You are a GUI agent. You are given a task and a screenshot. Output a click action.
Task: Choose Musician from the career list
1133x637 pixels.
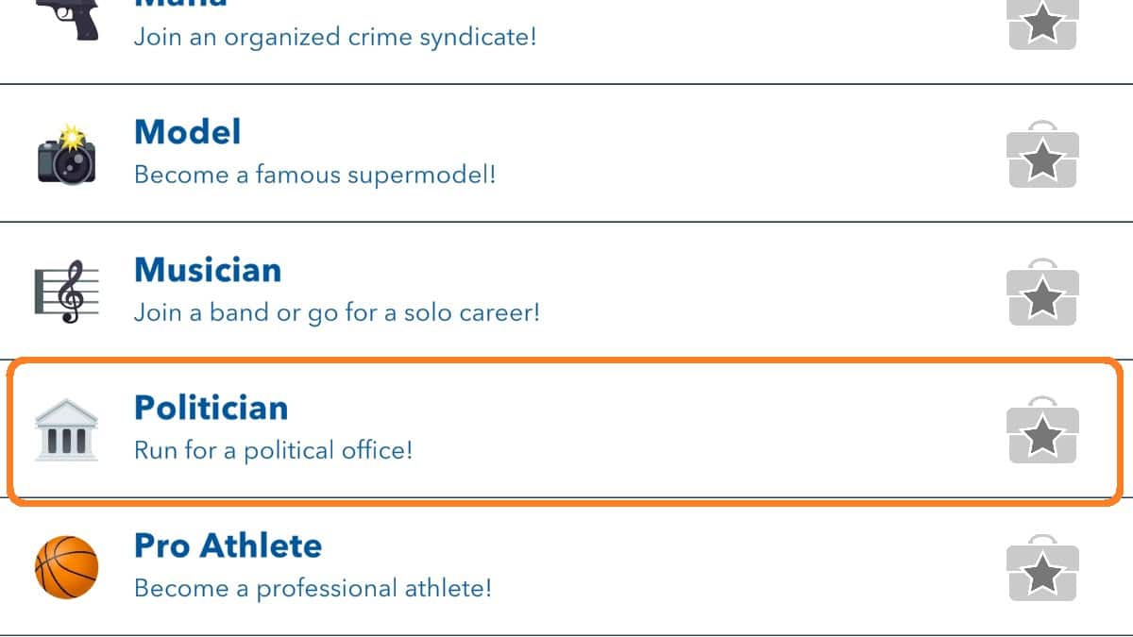(x=208, y=270)
